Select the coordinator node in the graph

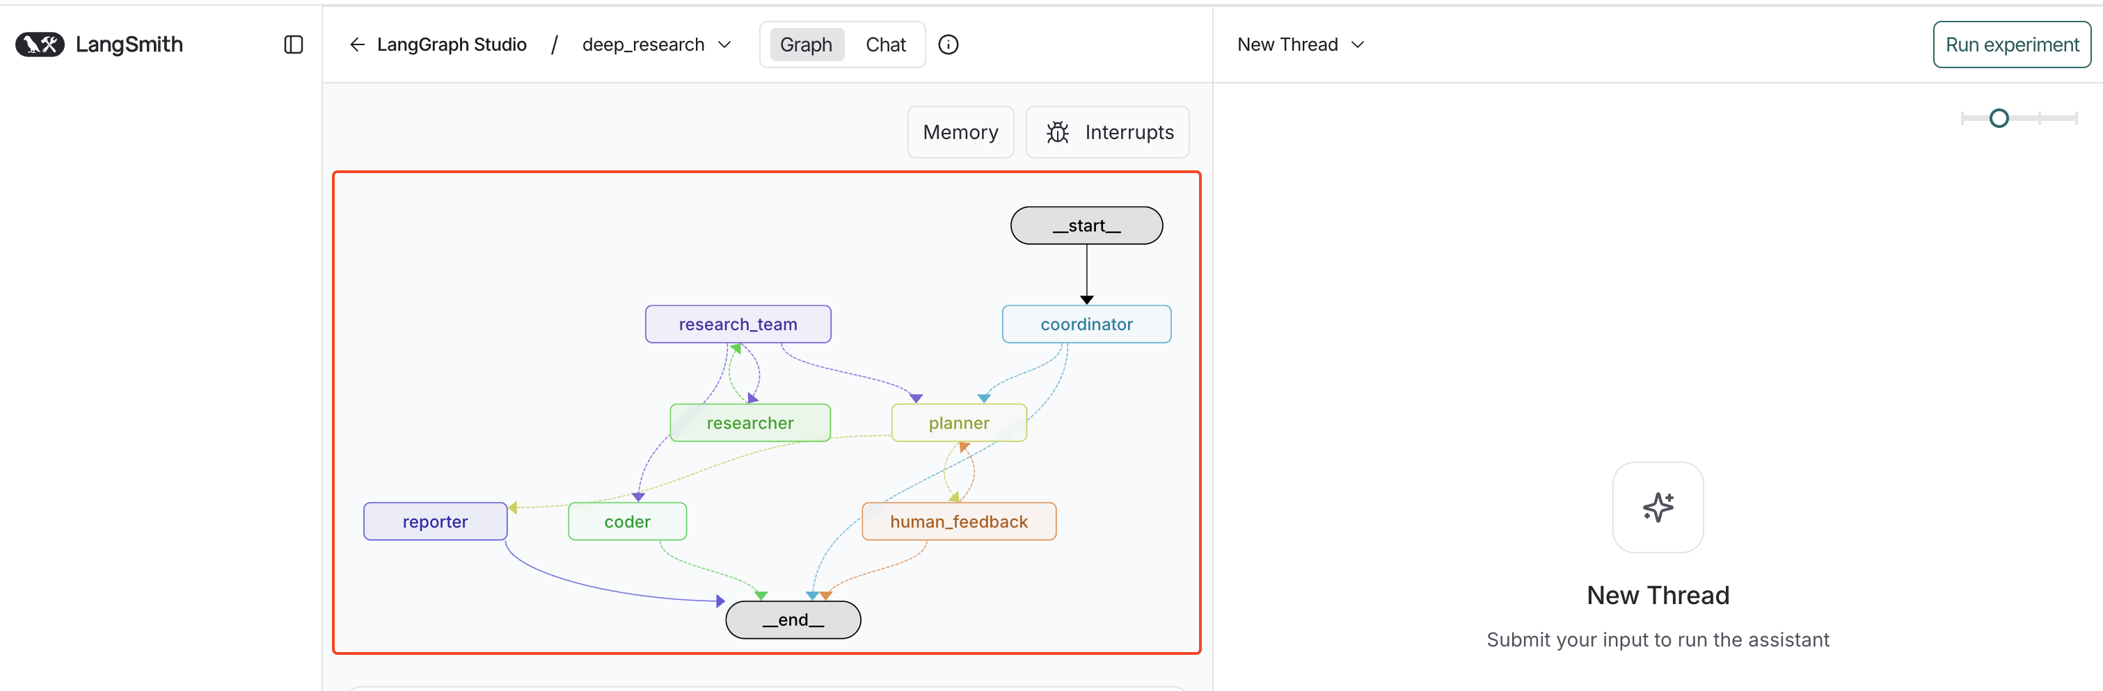pyautogui.click(x=1086, y=324)
